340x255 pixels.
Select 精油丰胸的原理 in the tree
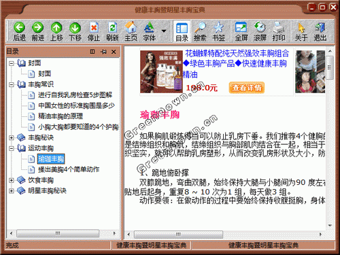pyautogui.click(x=61, y=116)
